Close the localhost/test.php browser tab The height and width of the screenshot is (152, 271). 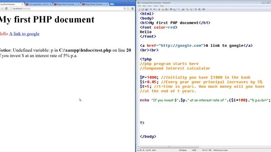point(22,4)
